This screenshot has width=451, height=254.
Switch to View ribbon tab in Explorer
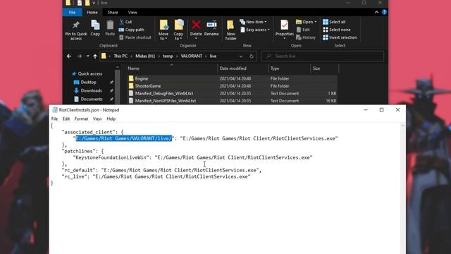(x=132, y=13)
